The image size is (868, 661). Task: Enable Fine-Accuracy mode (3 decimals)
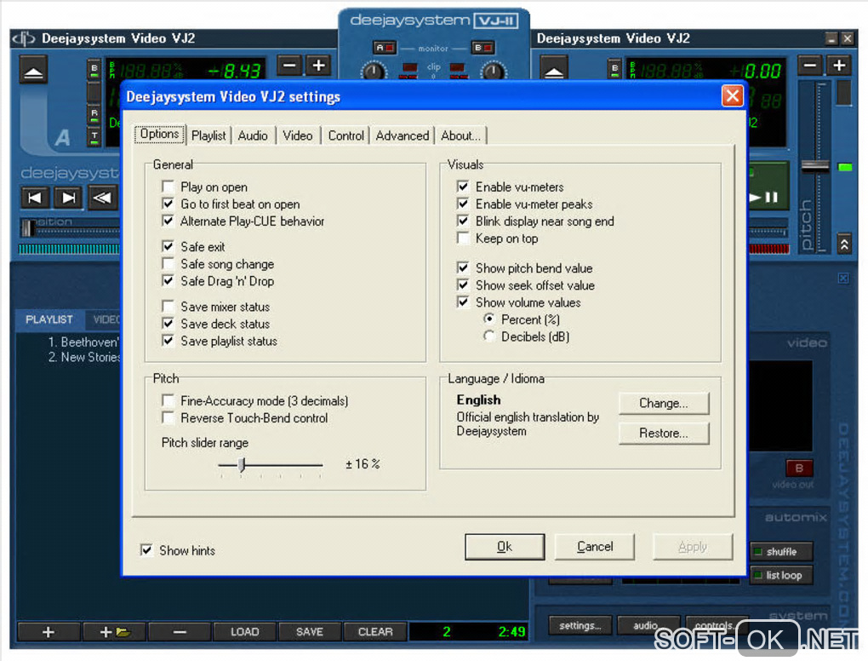pyautogui.click(x=168, y=400)
